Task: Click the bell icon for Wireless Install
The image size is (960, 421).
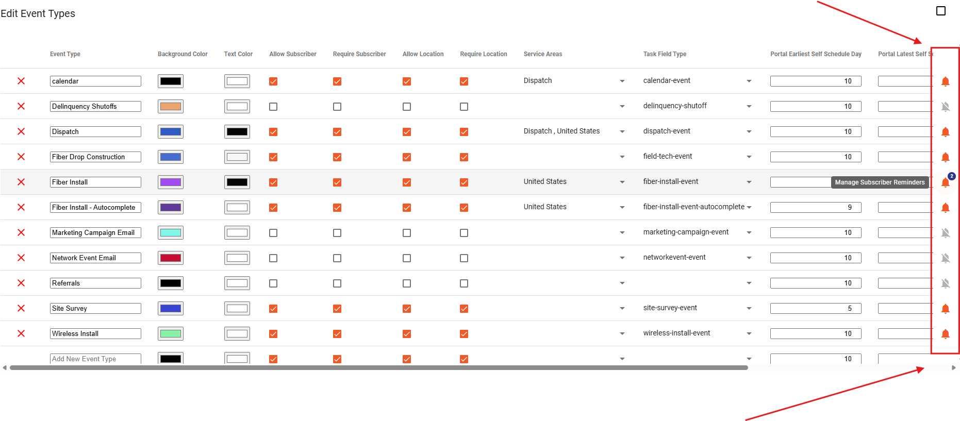Action: (945, 334)
